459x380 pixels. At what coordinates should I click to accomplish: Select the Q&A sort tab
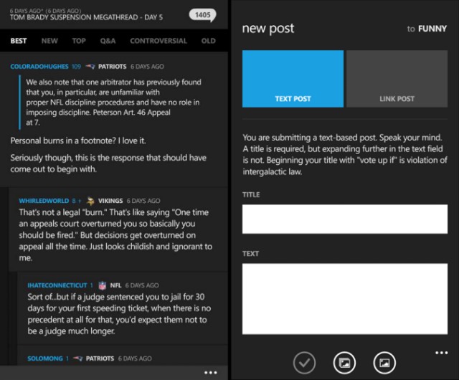point(108,41)
